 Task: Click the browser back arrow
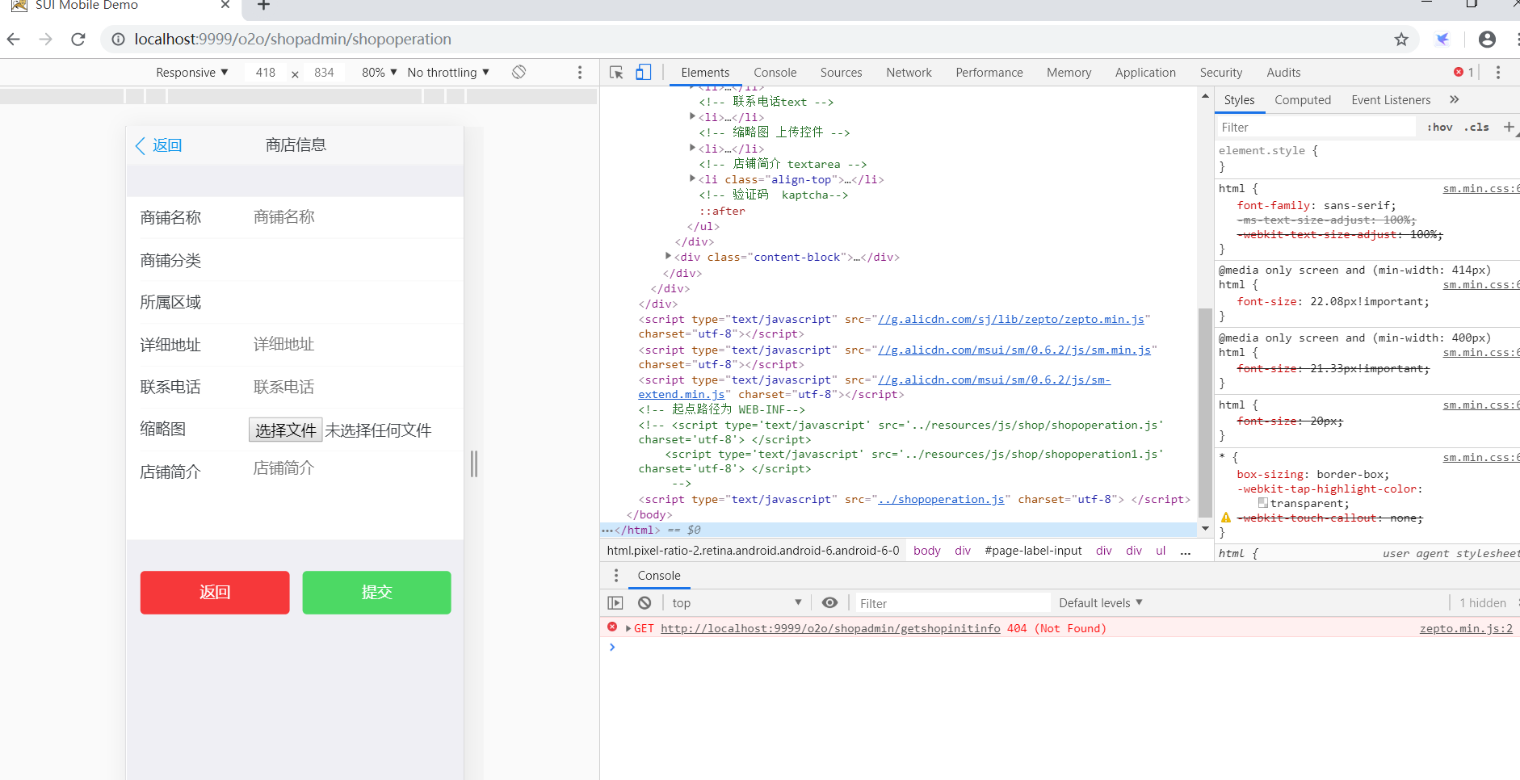coord(14,39)
